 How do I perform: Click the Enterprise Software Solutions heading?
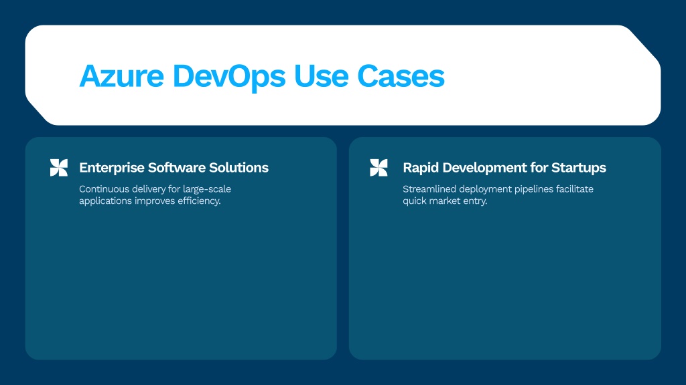coord(174,168)
